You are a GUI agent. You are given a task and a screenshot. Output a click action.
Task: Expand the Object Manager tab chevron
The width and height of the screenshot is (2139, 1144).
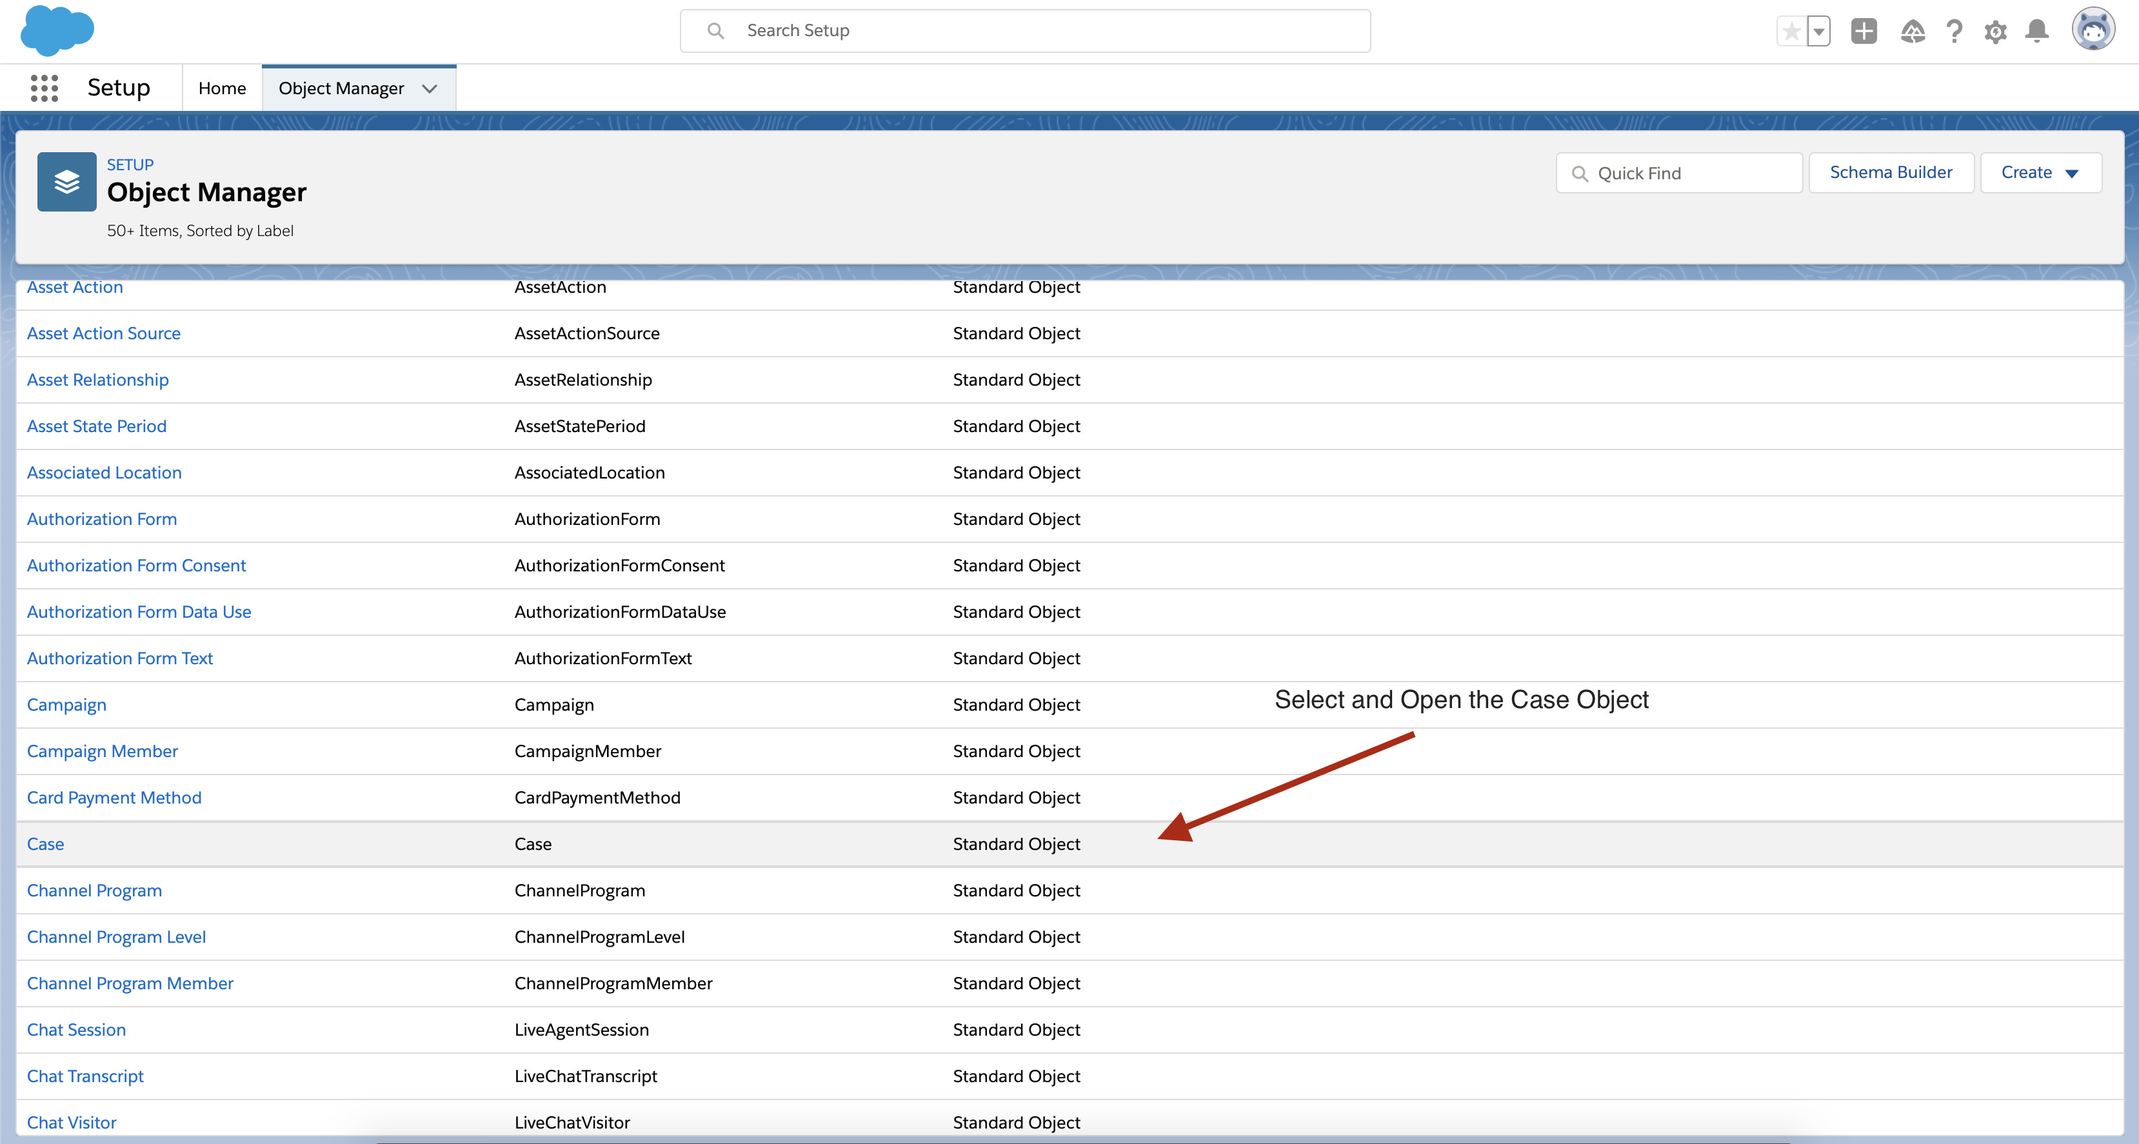[x=430, y=89]
